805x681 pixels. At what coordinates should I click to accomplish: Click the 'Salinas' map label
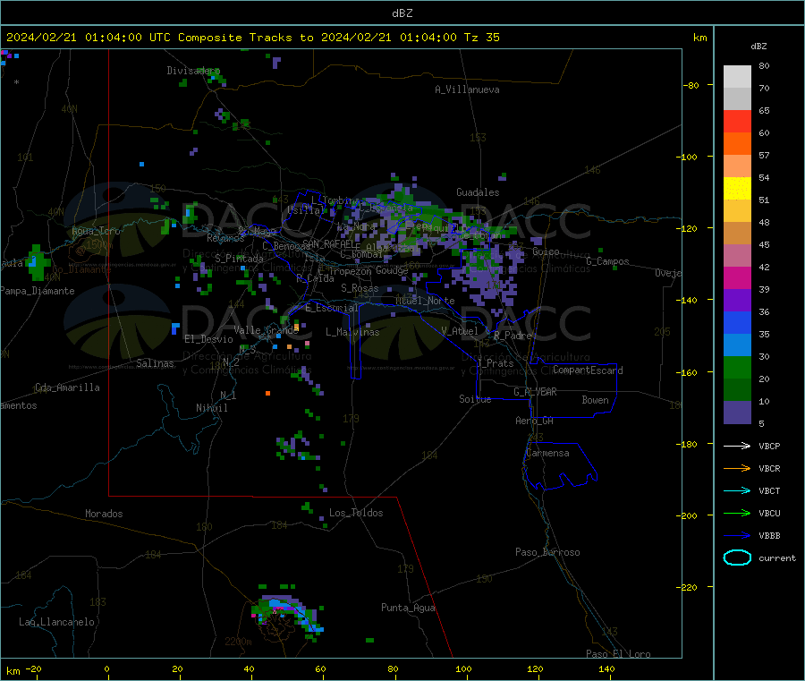click(155, 363)
